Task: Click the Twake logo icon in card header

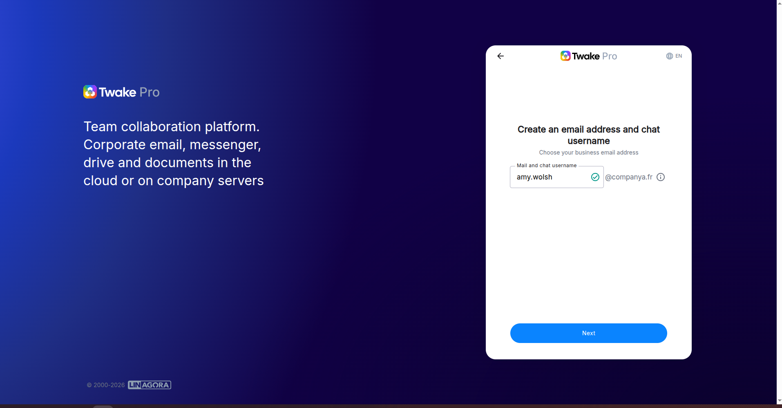Action: pyautogui.click(x=565, y=56)
